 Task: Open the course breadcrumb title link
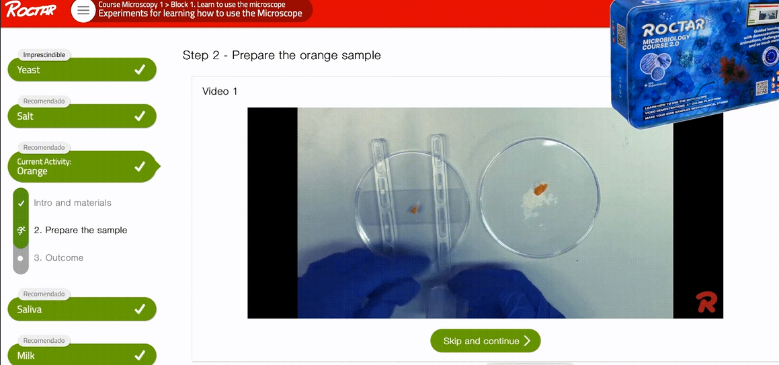coord(200,9)
